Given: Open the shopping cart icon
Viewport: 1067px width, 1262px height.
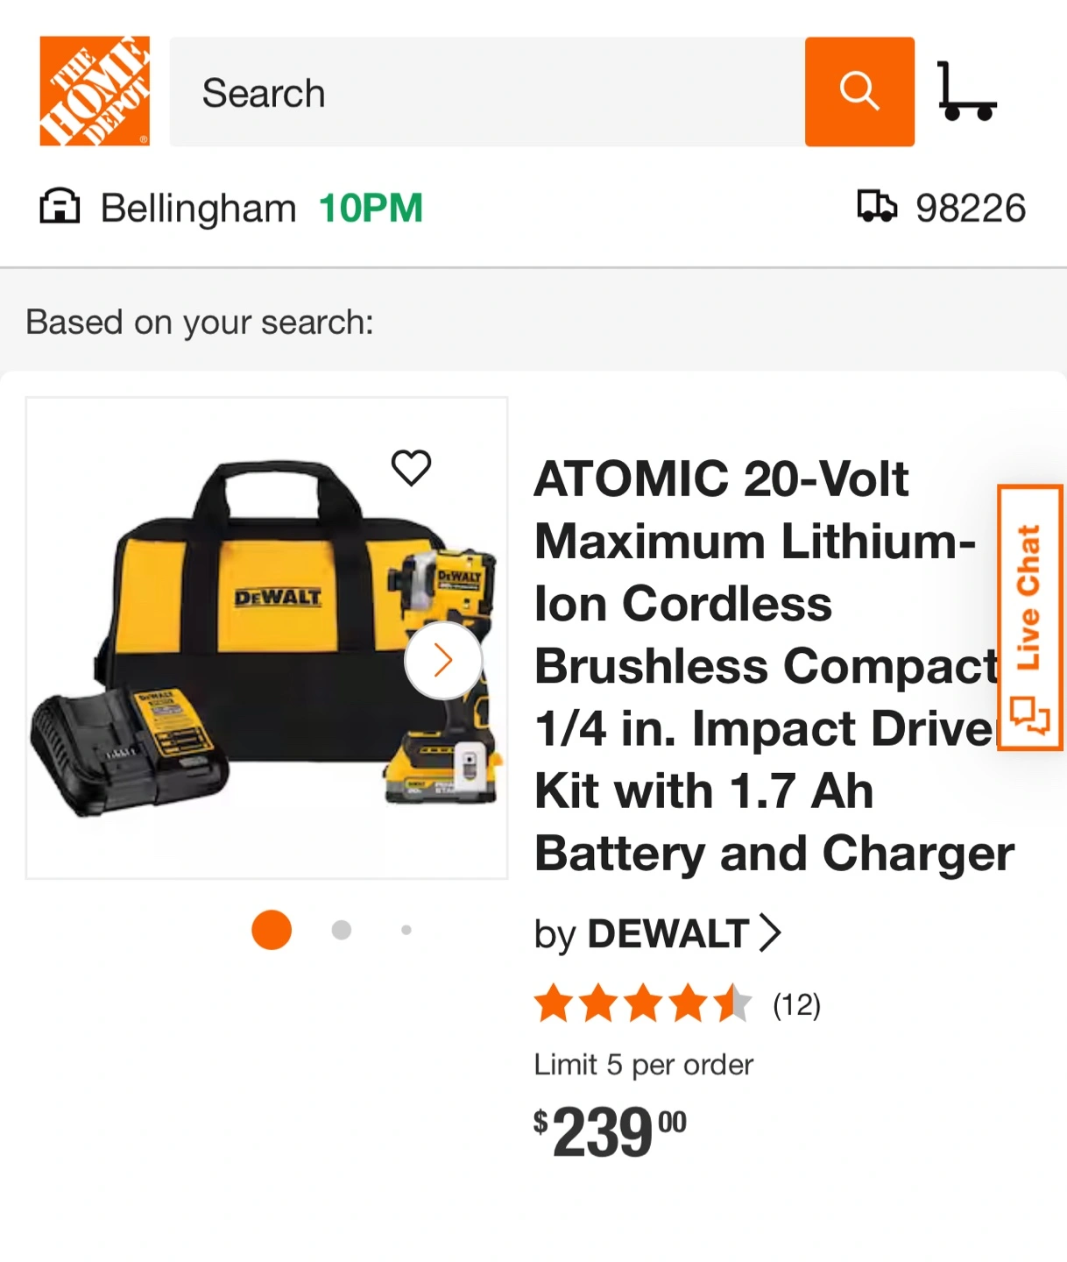Looking at the screenshot, I should (x=965, y=91).
